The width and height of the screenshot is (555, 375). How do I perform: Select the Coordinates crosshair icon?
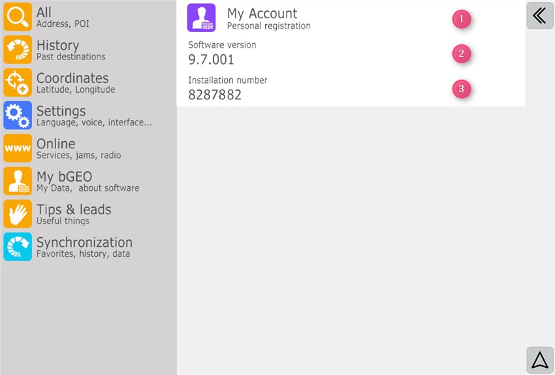coord(18,83)
